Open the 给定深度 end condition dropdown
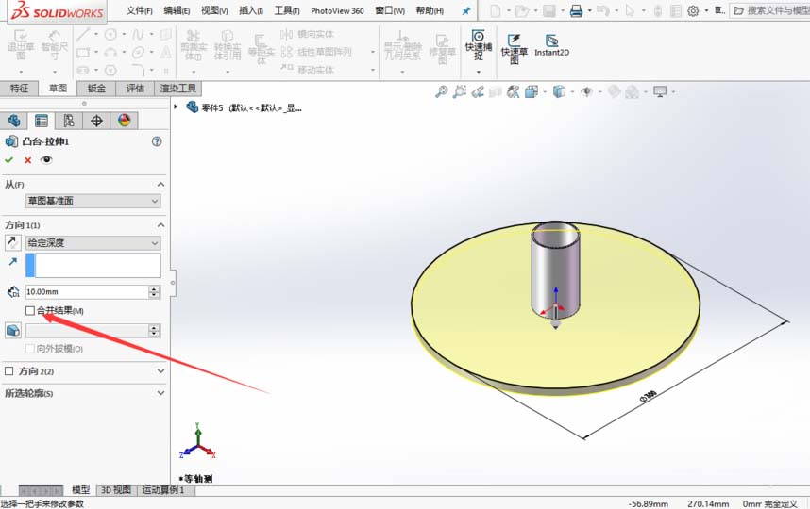Viewport: 810px width, 509px height. pos(93,243)
